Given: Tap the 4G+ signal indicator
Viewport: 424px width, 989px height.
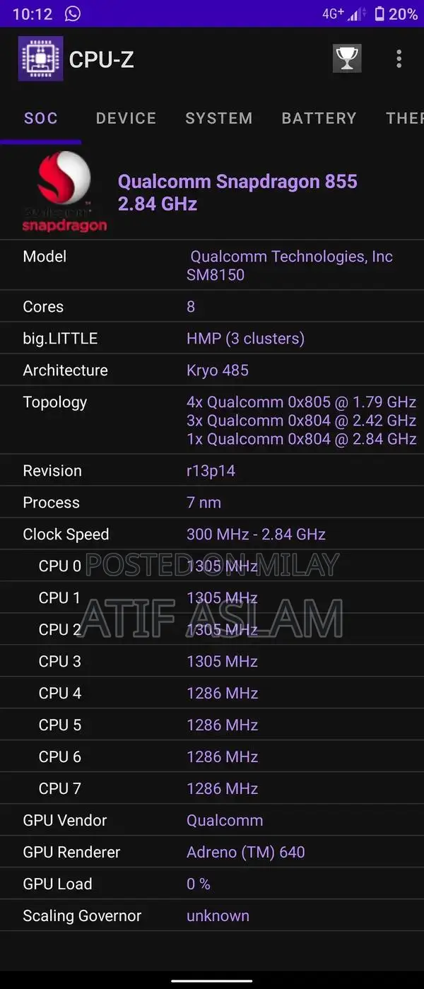Looking at the screenshot, I should tap(333, 13).
